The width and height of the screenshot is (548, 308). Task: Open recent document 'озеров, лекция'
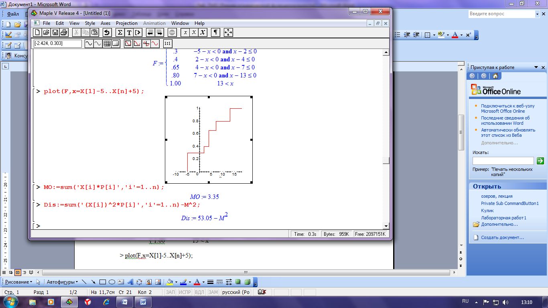497,196
